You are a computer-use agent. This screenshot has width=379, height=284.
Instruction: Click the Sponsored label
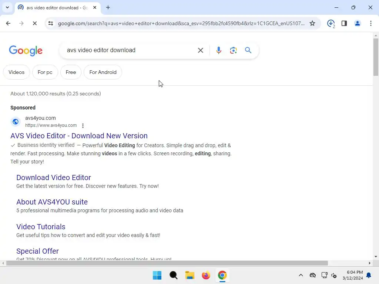pyautogui.click(x=23, y=108)
